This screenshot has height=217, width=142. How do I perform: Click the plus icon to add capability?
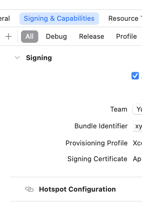8,37
